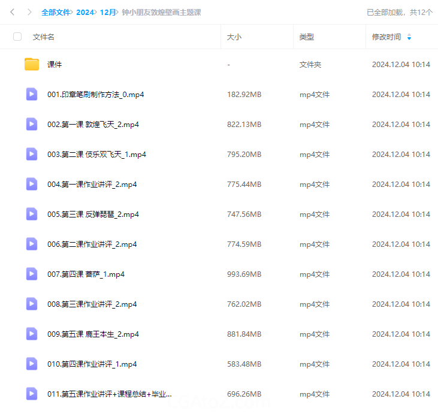Sort list by 文件名 column header

point(44,37)
